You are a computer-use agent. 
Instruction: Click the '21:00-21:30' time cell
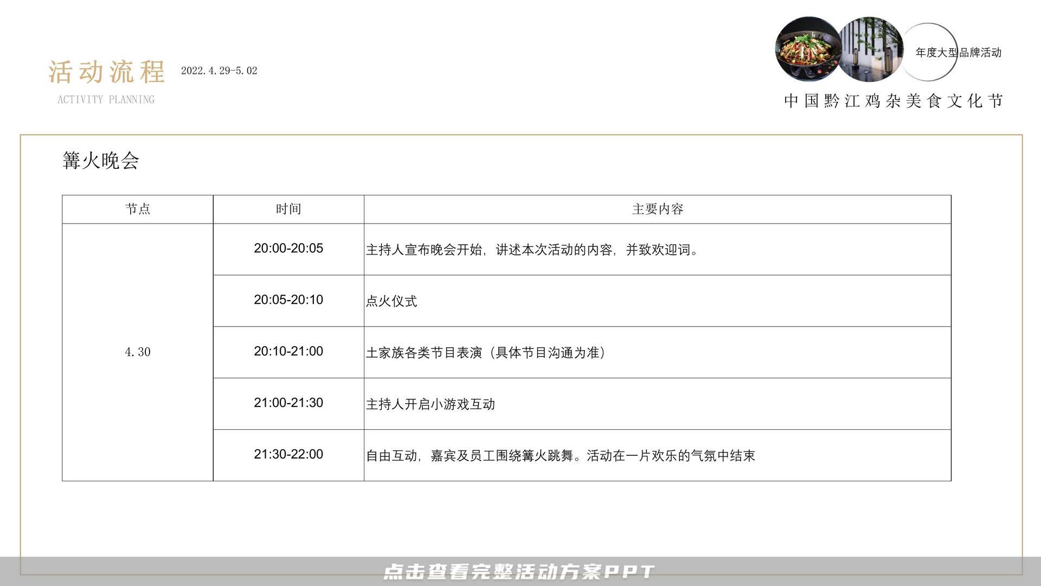(288, 404)
